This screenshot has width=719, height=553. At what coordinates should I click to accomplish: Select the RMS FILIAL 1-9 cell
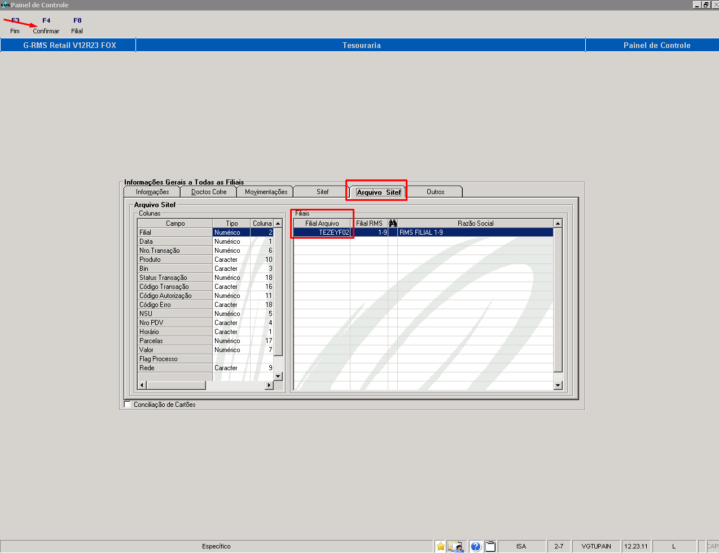(475, 232)
